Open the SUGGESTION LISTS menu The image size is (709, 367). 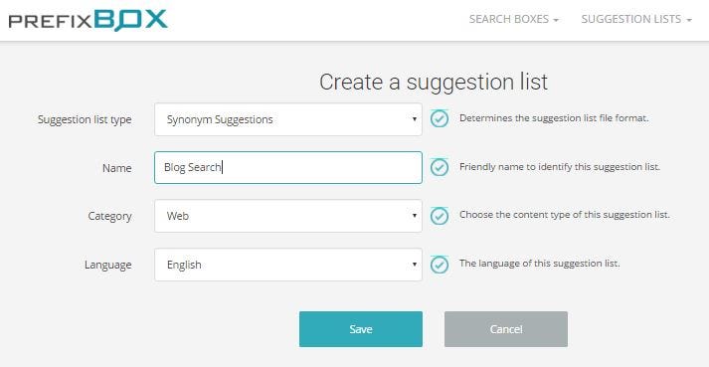pos(636,20)
